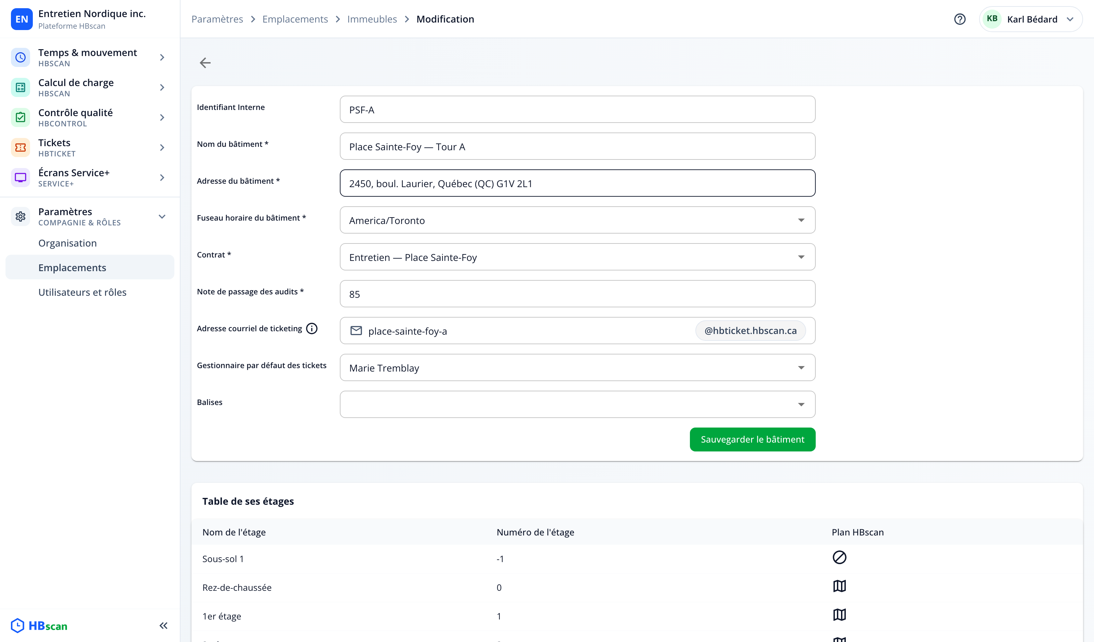Open the Balises dropdown
Viewport: 1094px width, 642px height.
[577, 404]
